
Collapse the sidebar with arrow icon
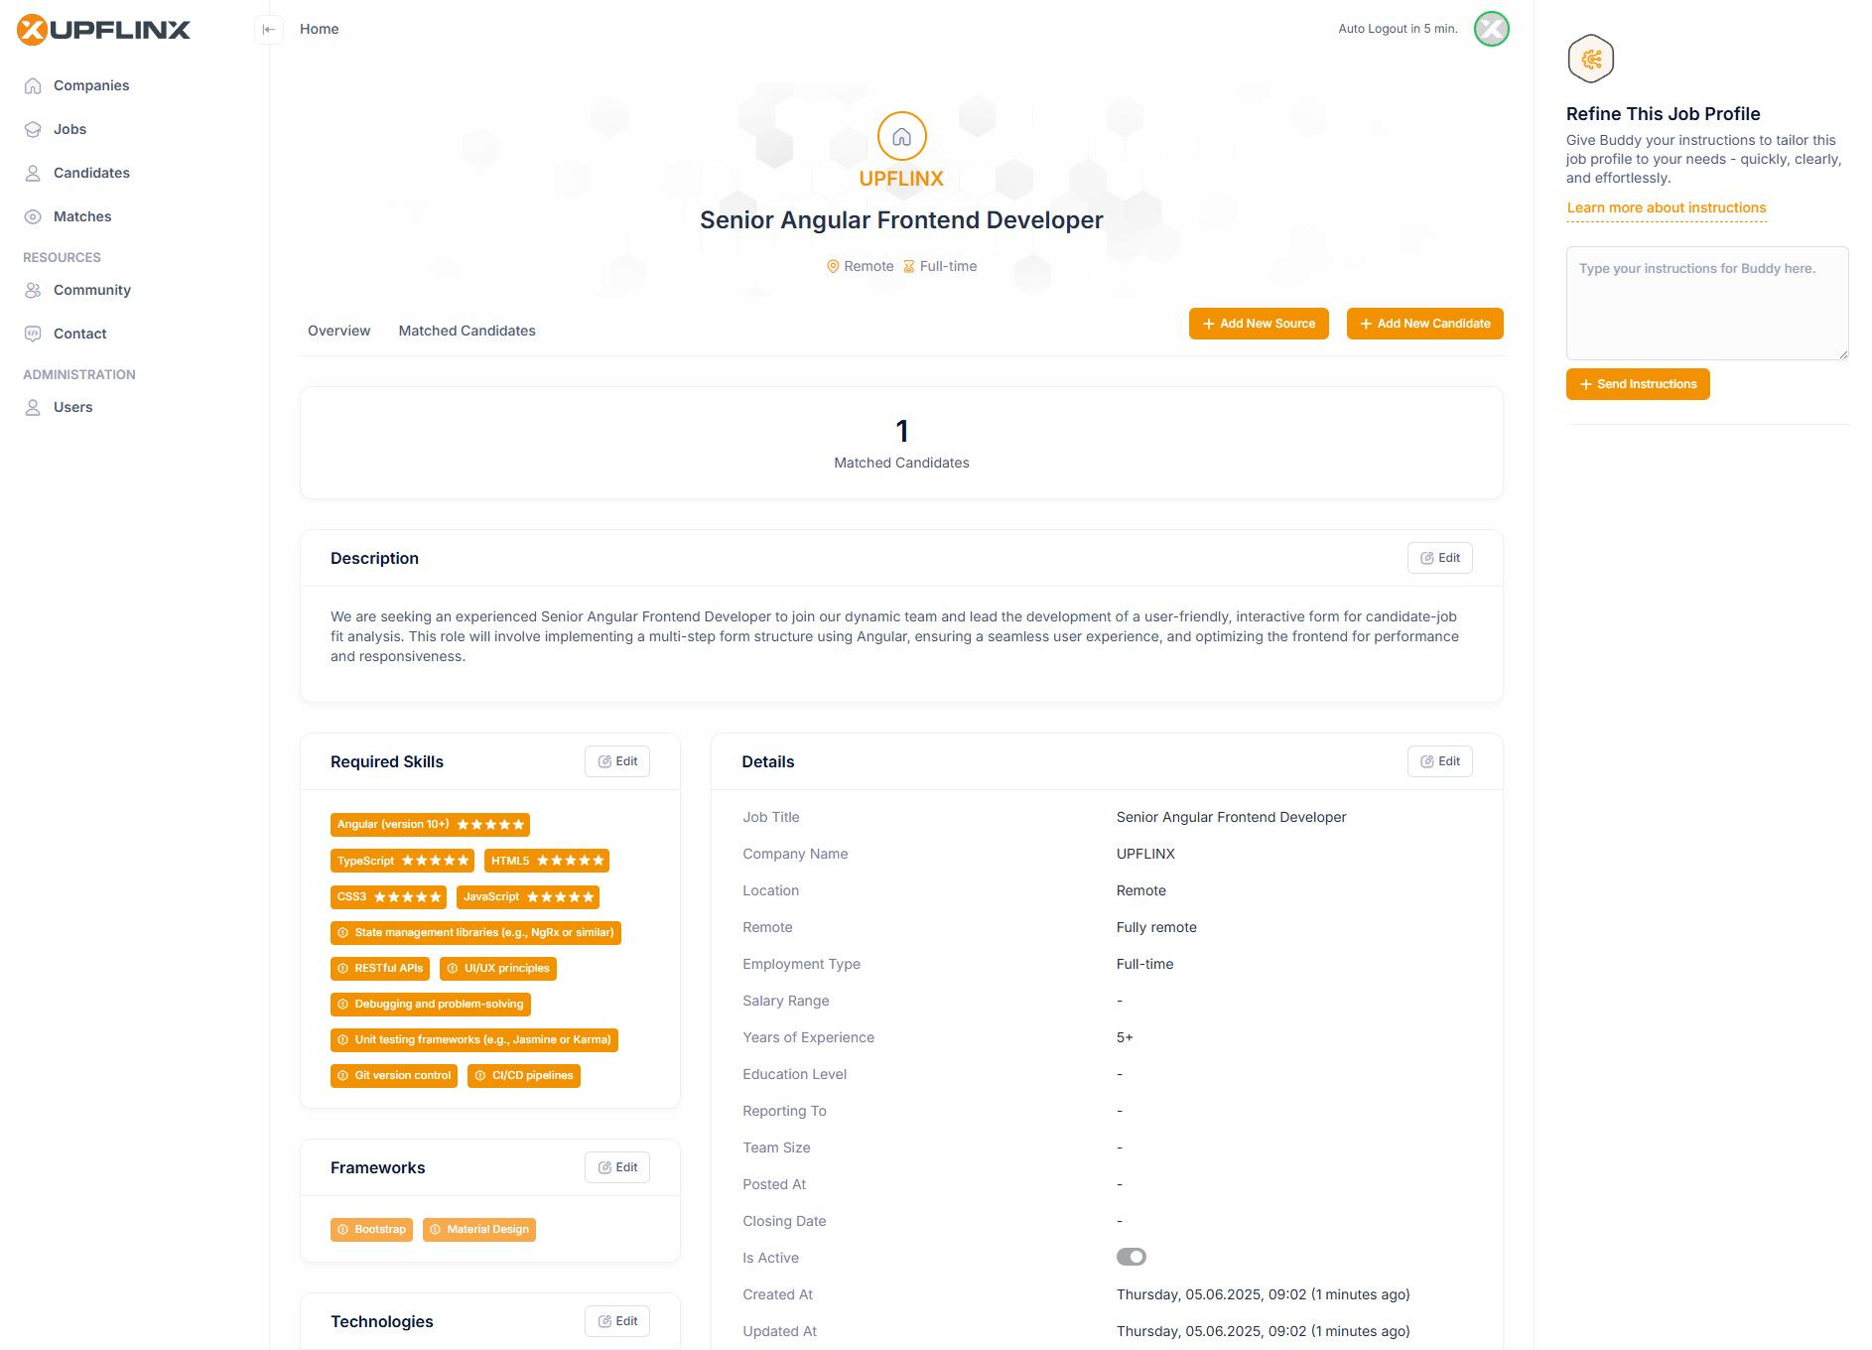click(268, 30)
